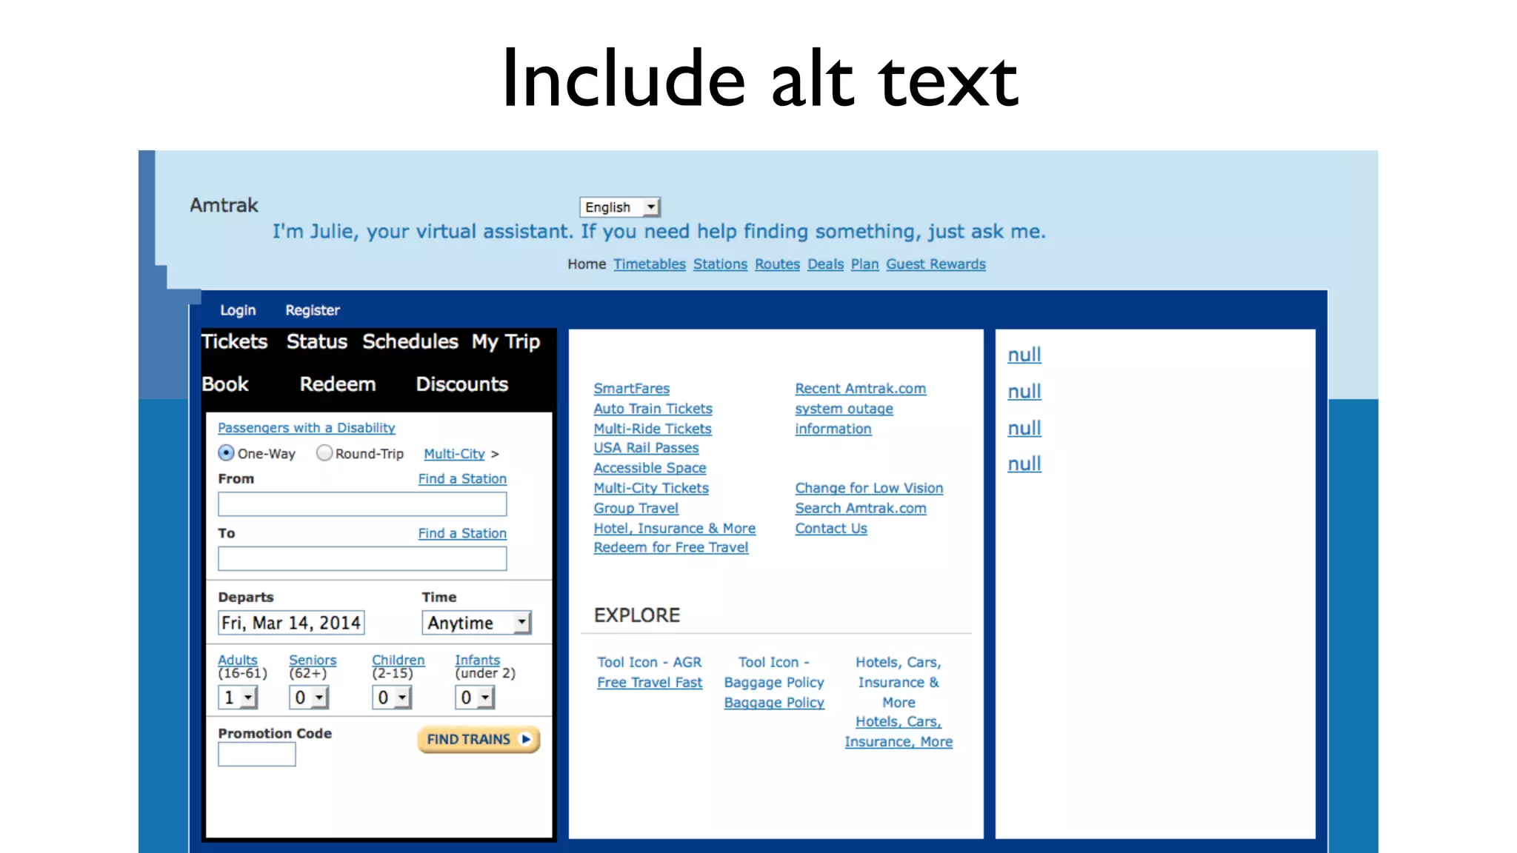Switch to the Tickets tab

tap(234, 341)
